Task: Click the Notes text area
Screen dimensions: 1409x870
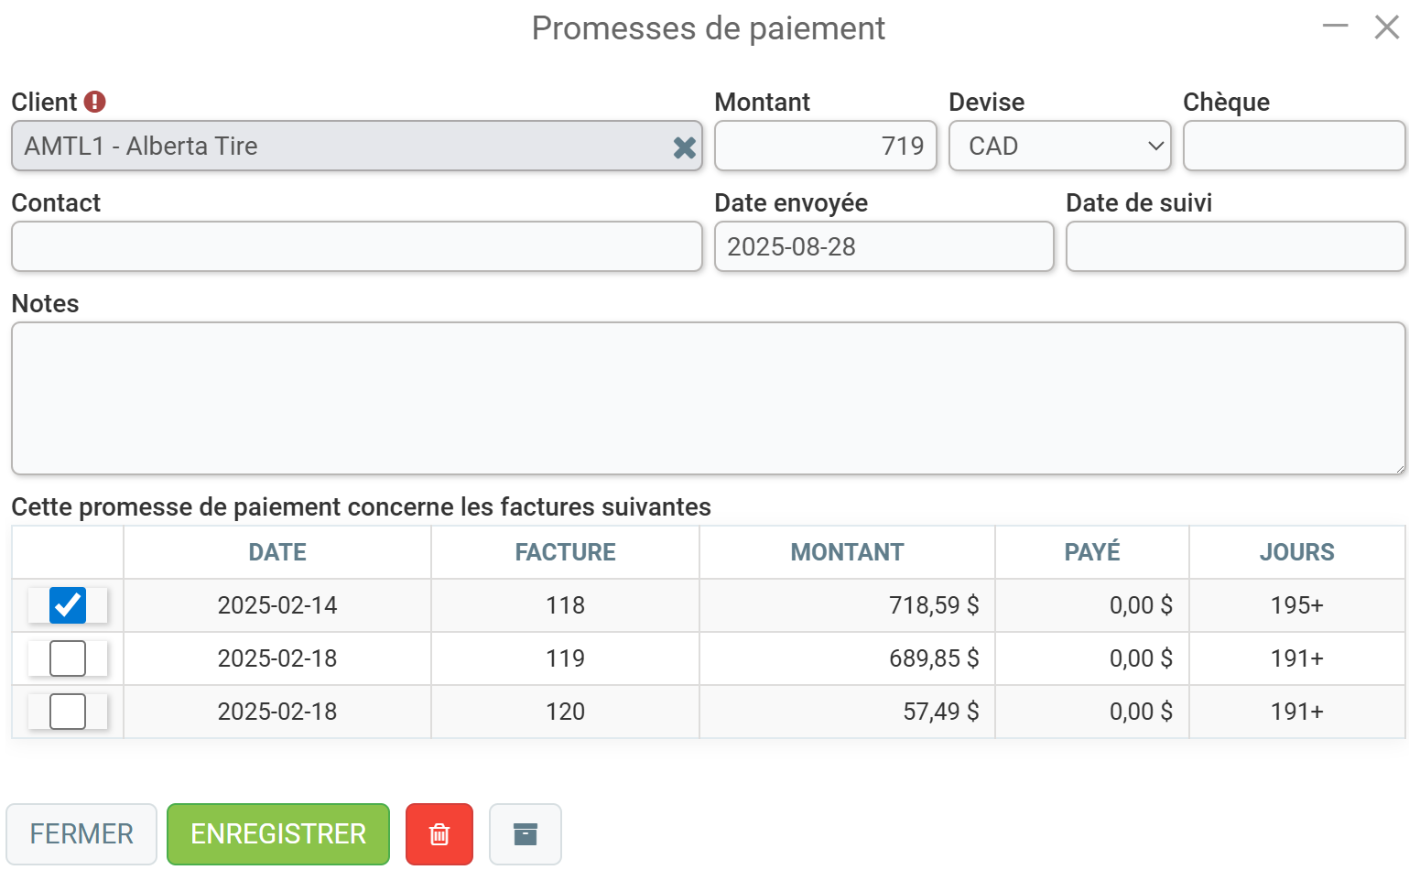Action: click(708, 398)
